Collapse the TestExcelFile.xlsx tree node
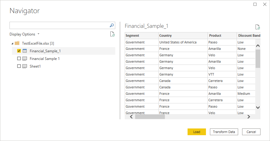The width and height of the screenshot is (270, 141). [12, 43]
